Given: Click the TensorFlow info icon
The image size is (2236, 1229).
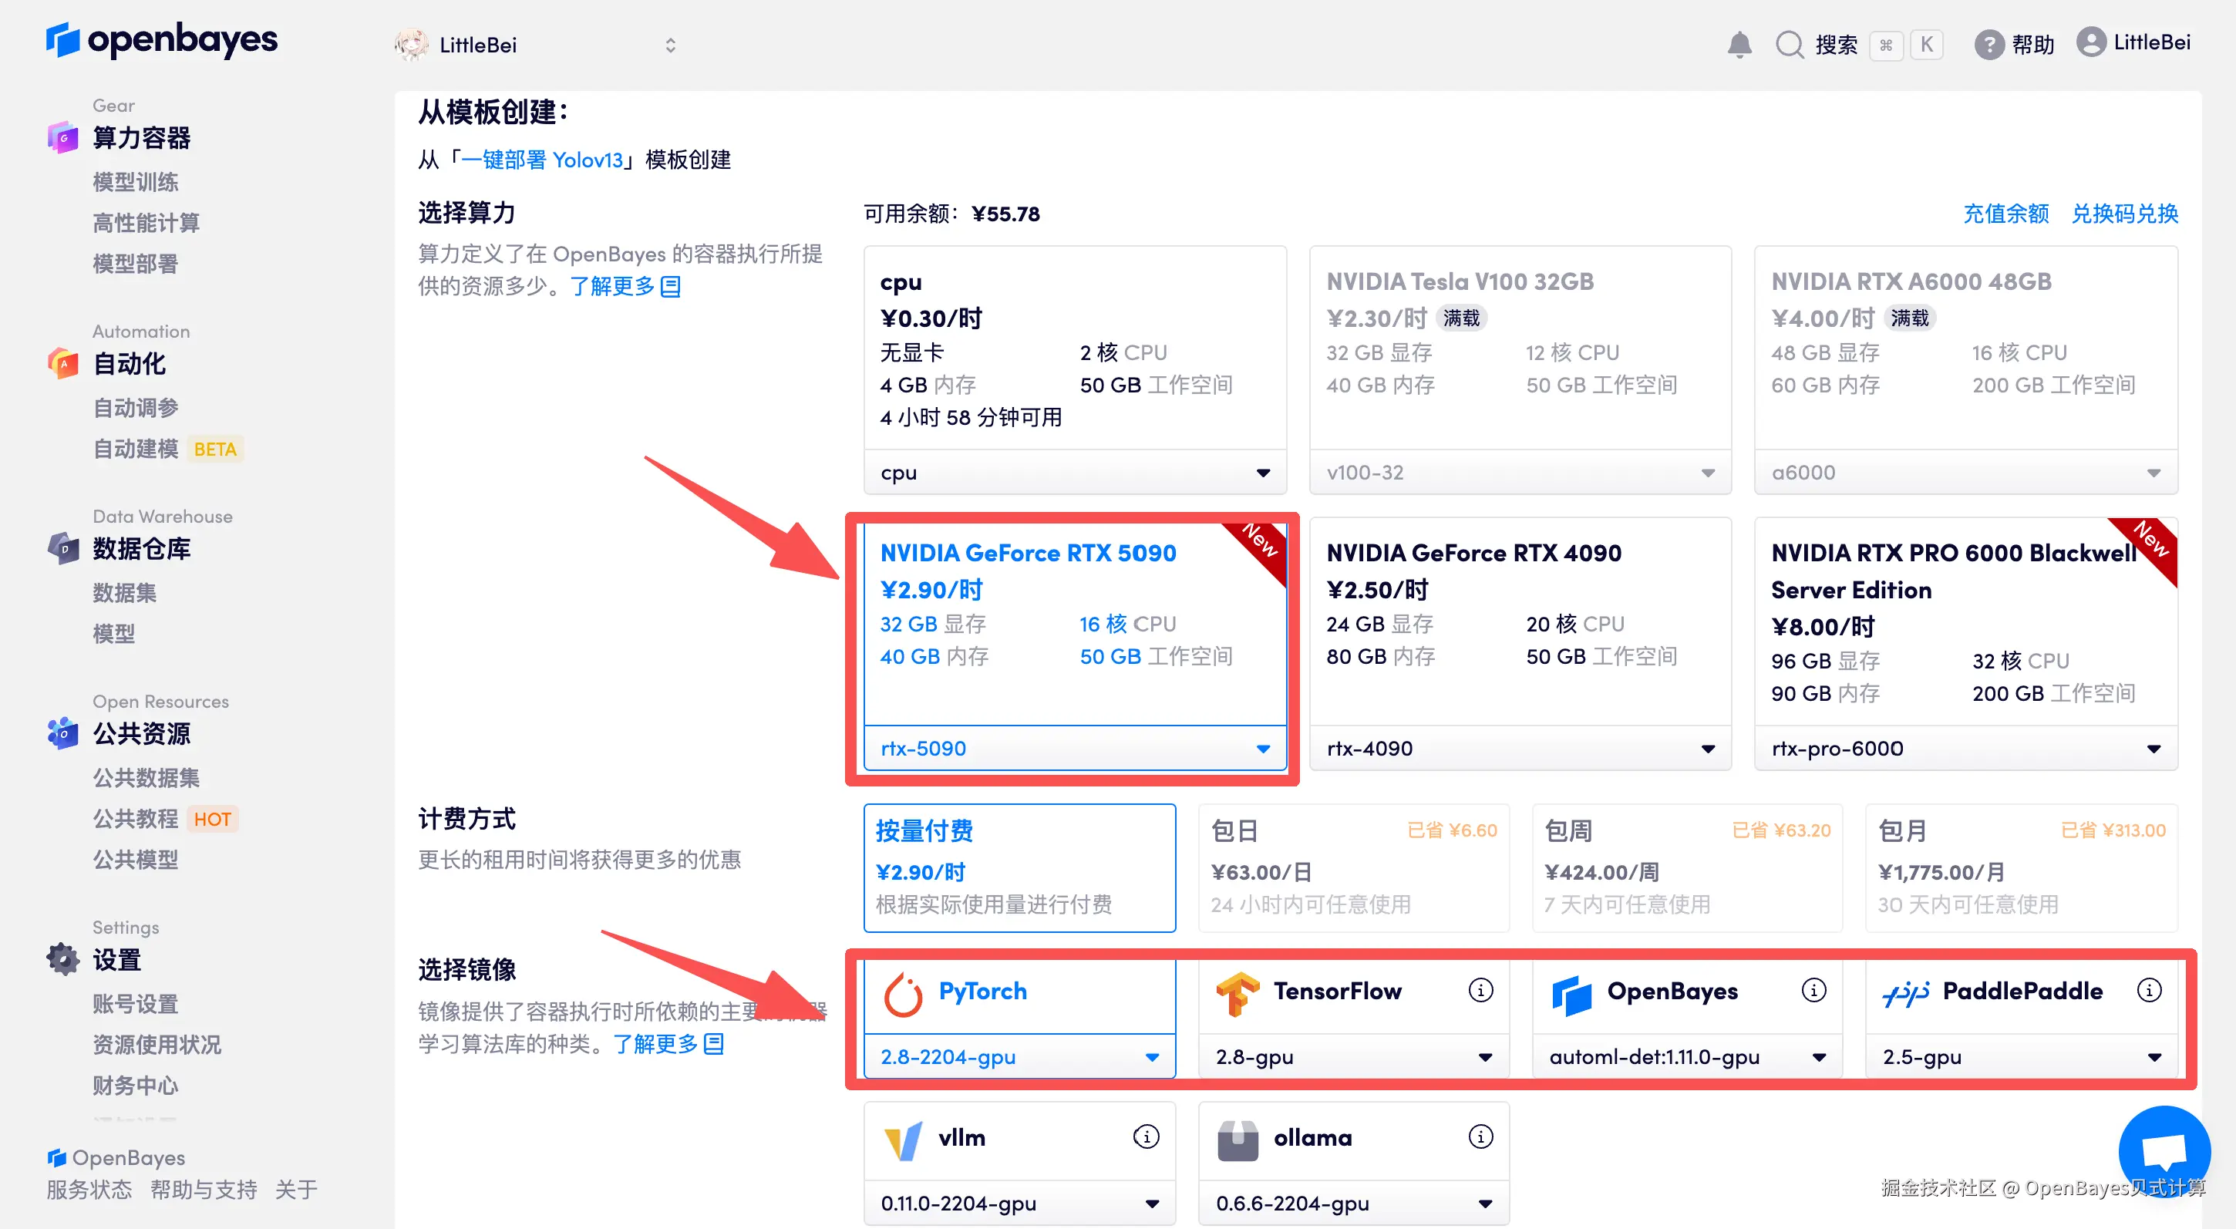Looking at the screenshot, I should [x=1481, y=990].
